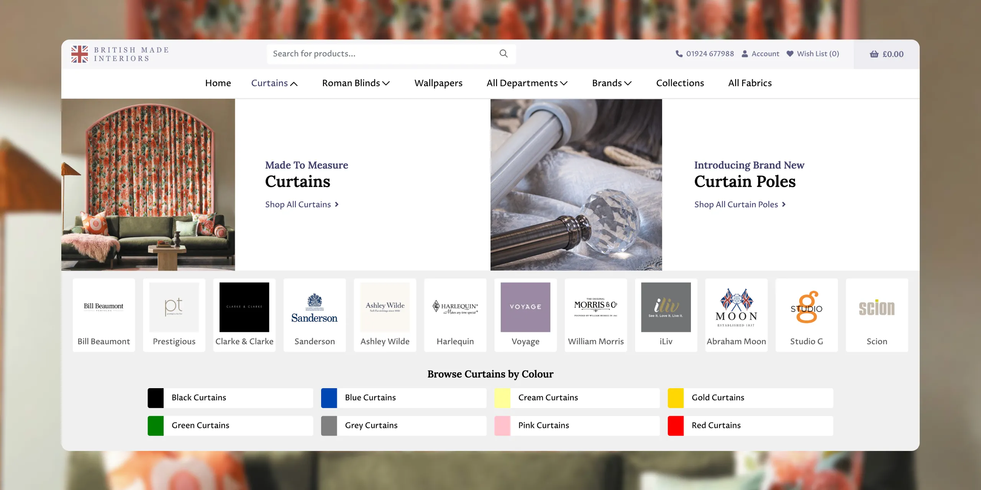Click the Wish List heart icon

pos(790,54)
